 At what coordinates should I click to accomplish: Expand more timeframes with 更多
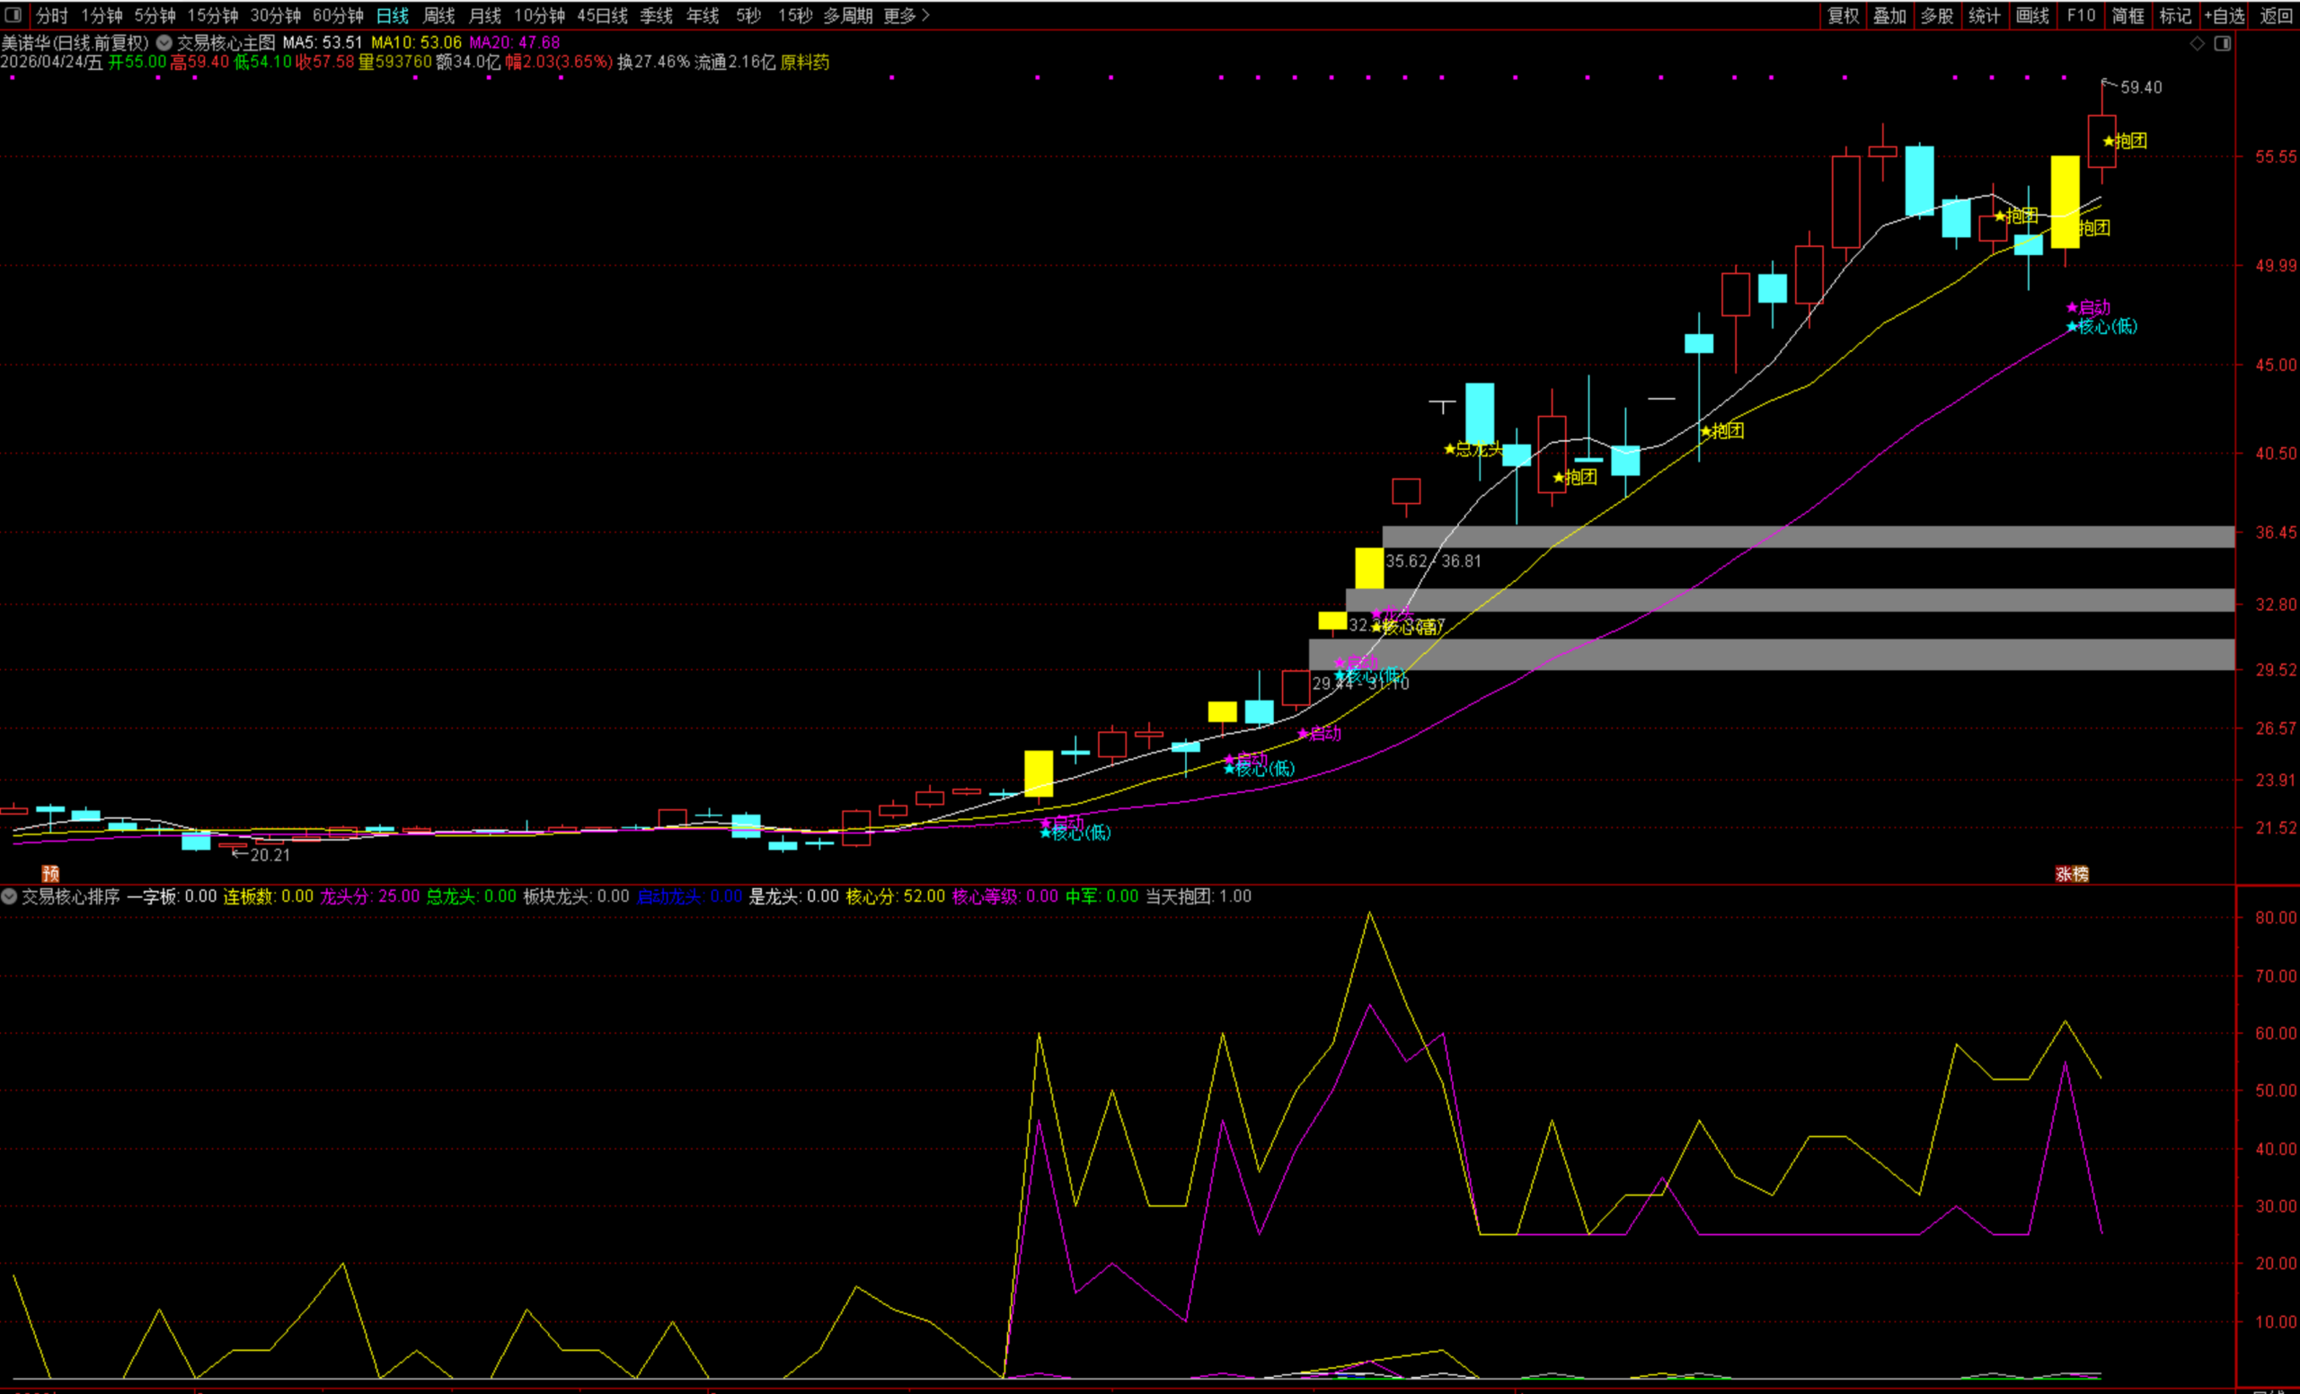906,15
